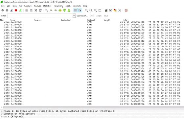
Task: Open capture options gear icon
Action: [7, 10]
